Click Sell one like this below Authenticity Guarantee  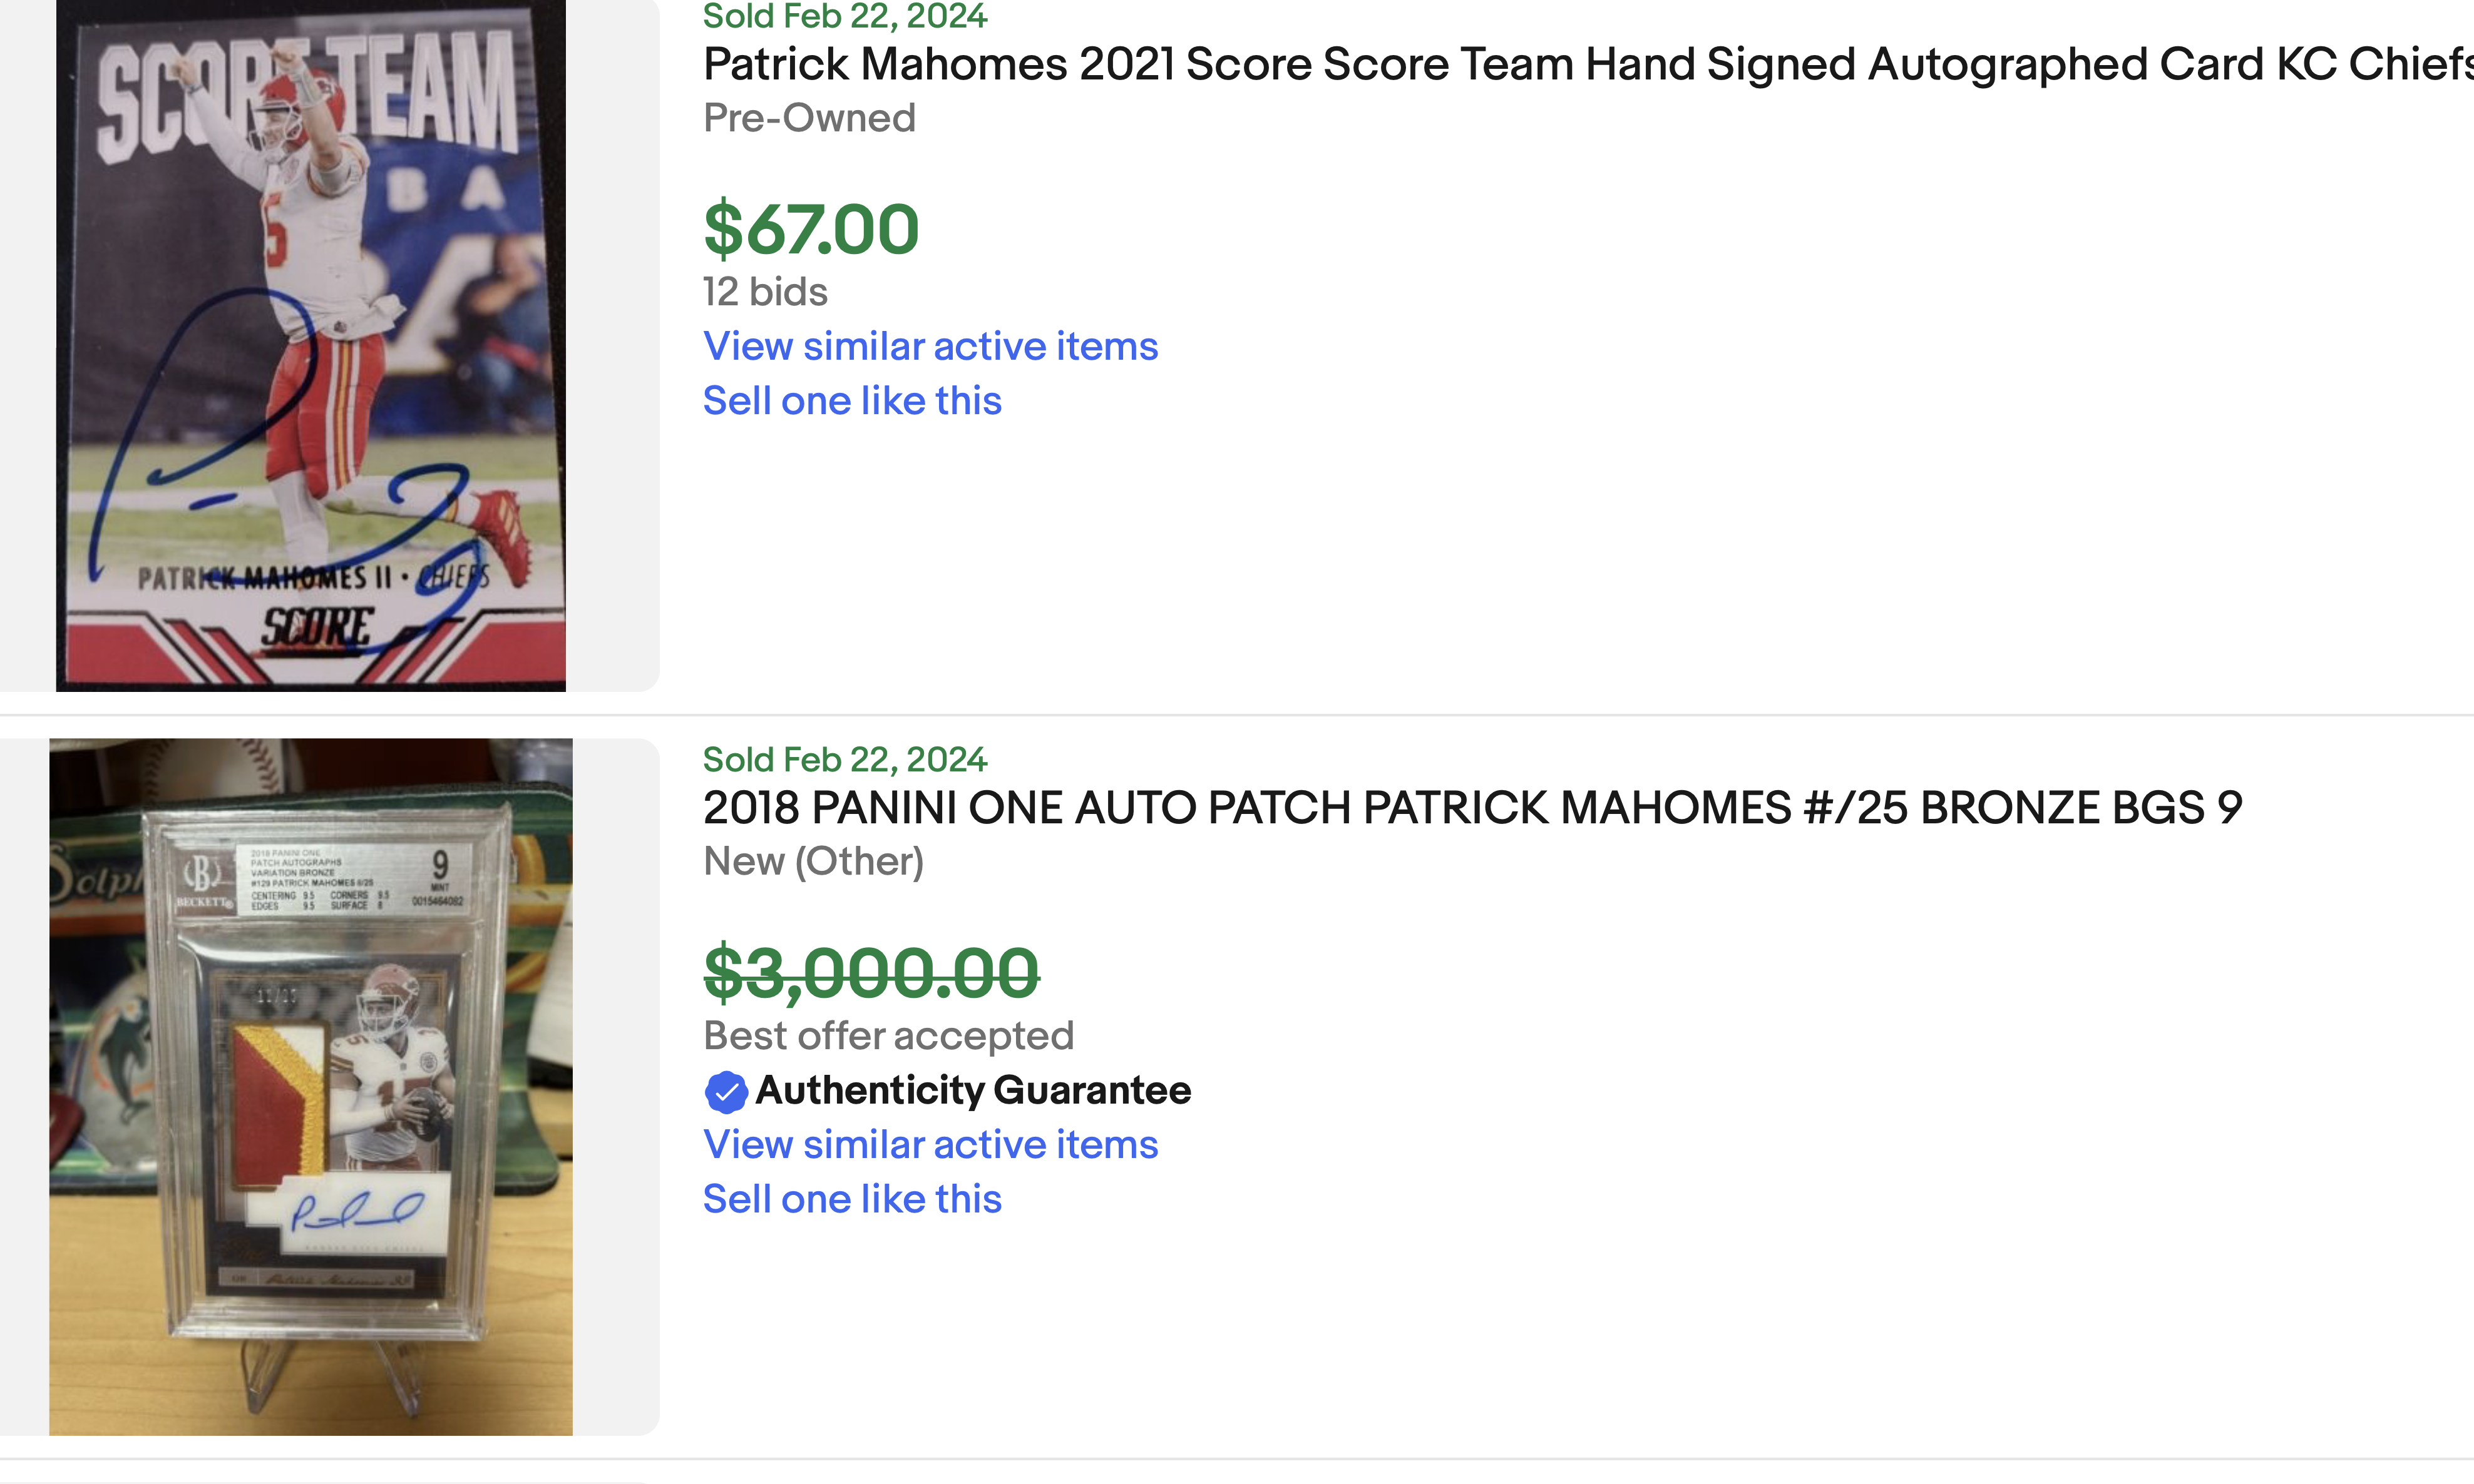coord(853,1199)
